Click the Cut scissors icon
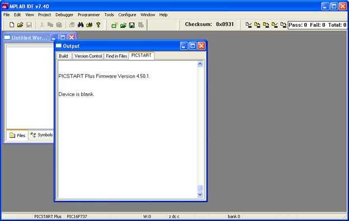The width and height of the screenshot is (349, 221). pyautogui.click(x=42, y=25)
